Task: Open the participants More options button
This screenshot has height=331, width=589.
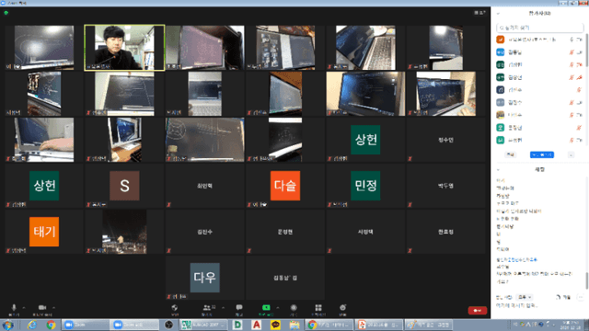Action: [571, 154]
